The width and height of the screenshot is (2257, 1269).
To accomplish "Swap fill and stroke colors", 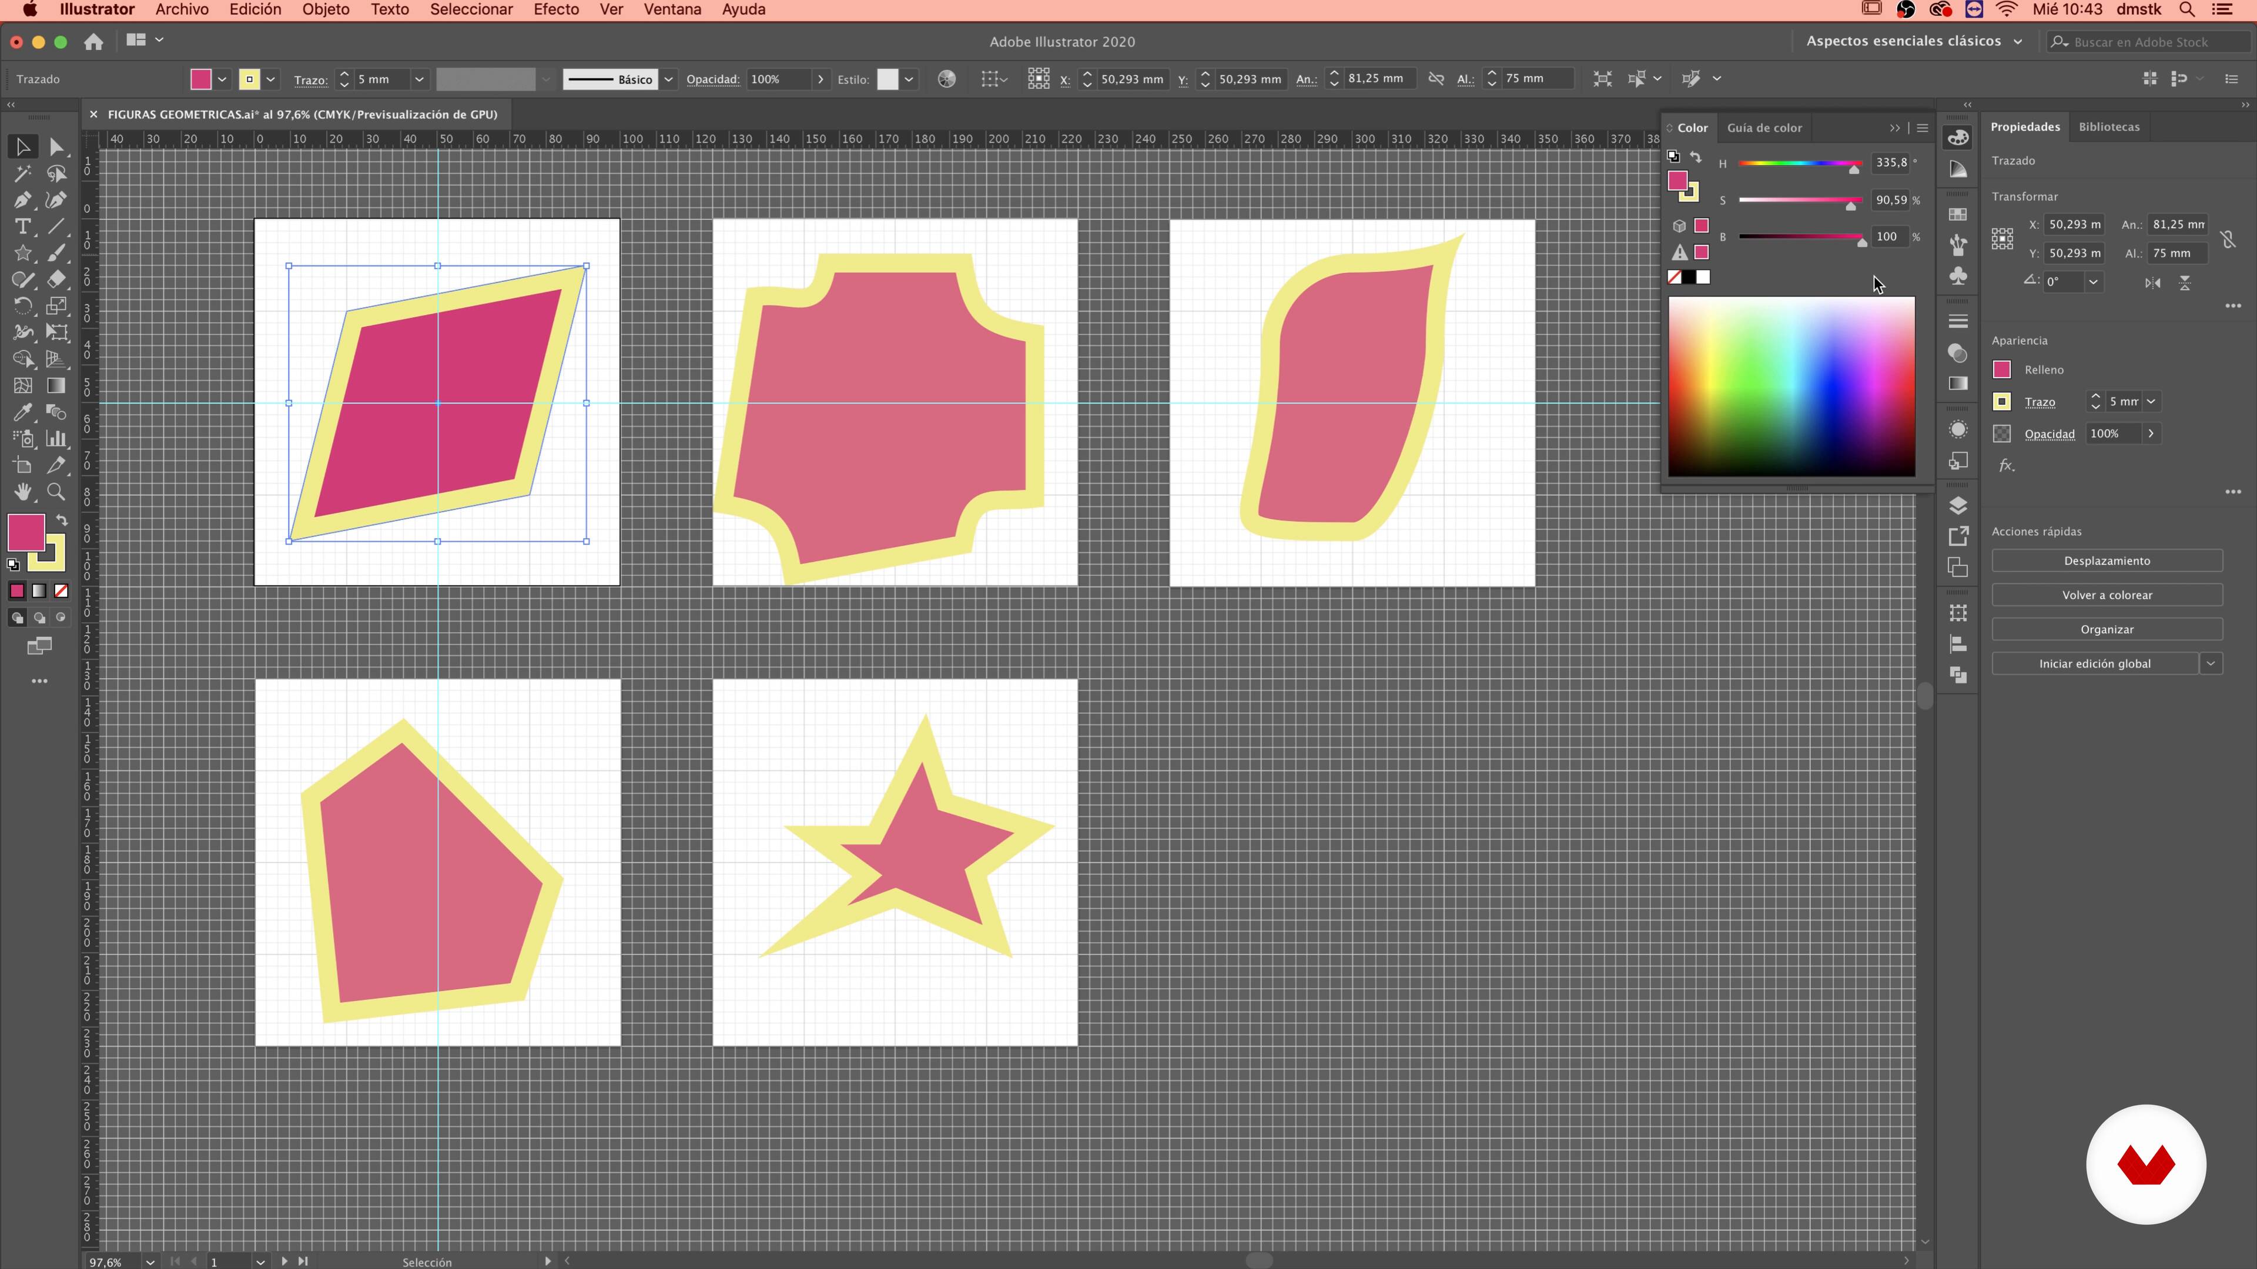I will (x=62, y=520).
